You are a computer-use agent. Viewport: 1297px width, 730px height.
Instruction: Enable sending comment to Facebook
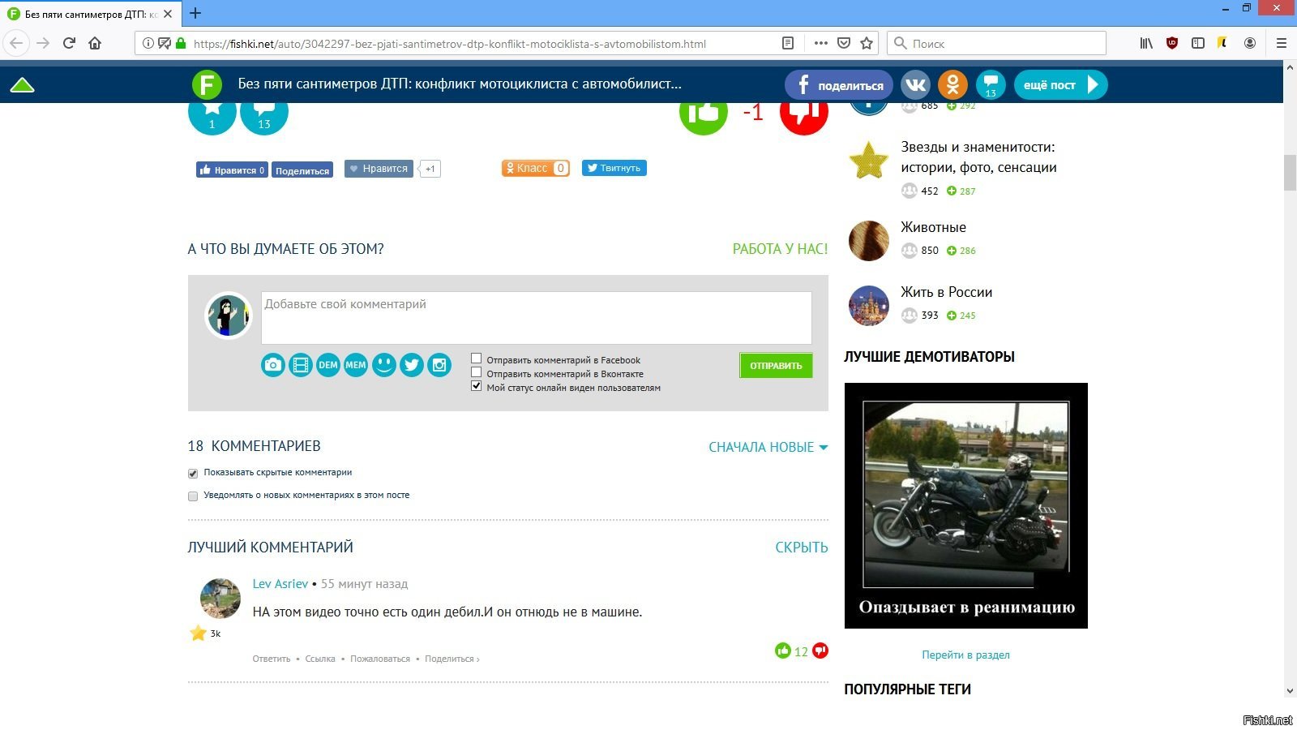click(477, 359)
